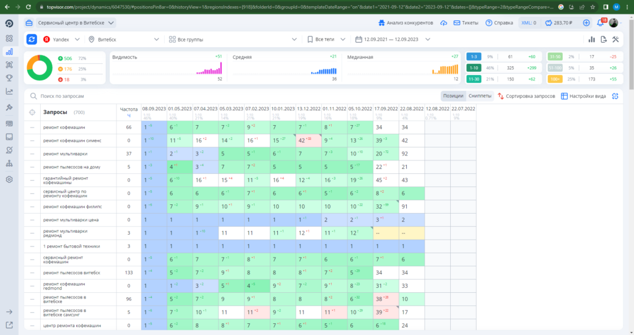Open the sitemap hierarchy sidebar icon
Screen dimensions: 634x335
click(9, 163)
